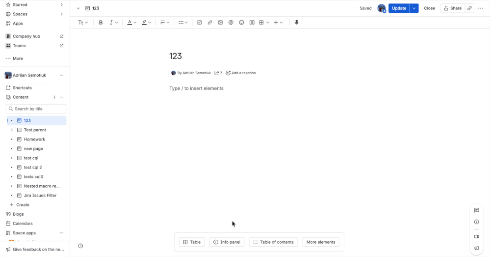490x257 pixels.
Task: Click Give feedback on the new navigation
Action: pos(35,250)
